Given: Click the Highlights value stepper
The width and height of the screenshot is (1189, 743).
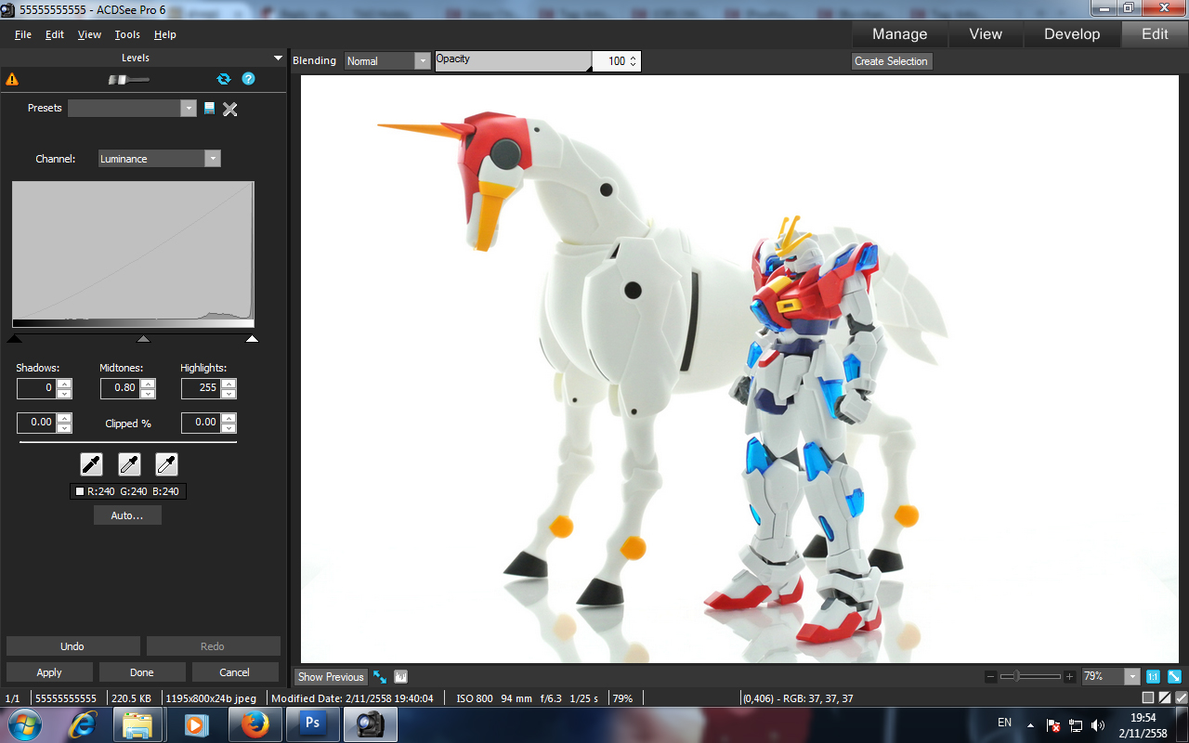Looking at the screenshot, I should (229, 388).
